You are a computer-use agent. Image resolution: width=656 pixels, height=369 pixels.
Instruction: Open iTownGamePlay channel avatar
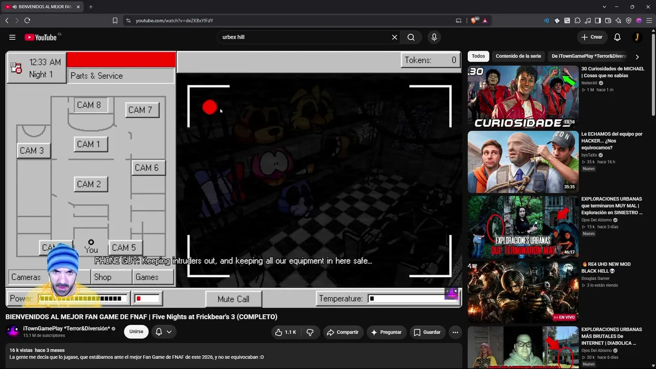pos(13,332)
